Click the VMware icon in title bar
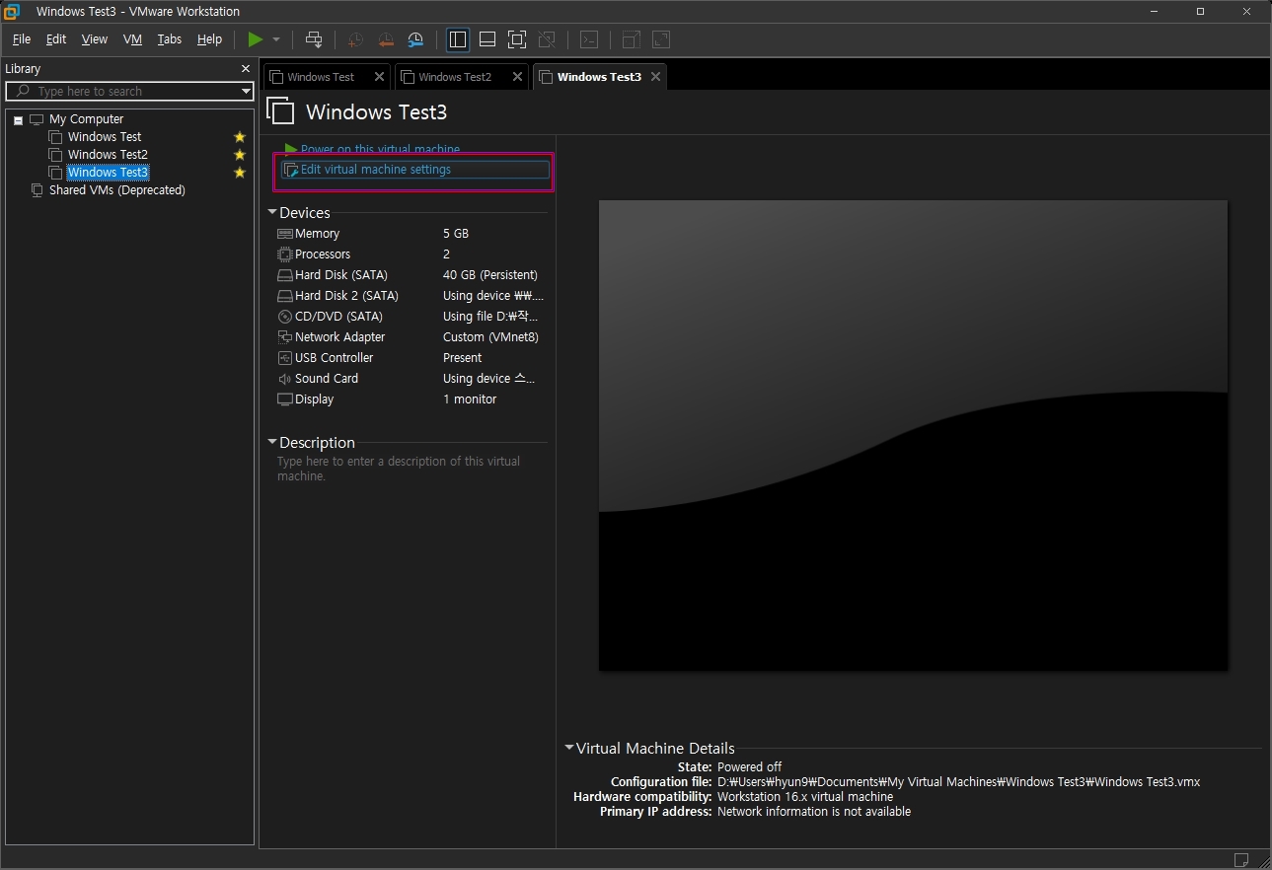 point(12,11)
